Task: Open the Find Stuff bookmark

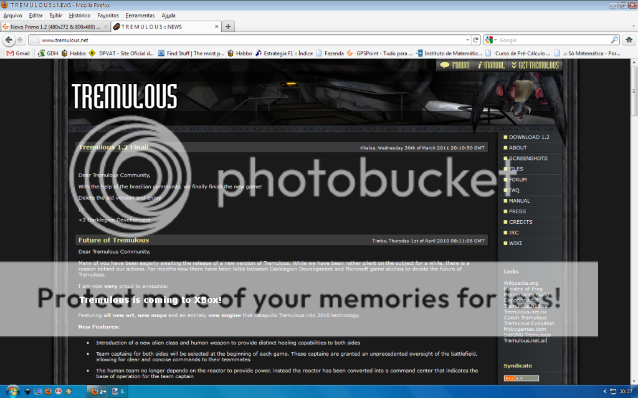Action: point(191,53)
